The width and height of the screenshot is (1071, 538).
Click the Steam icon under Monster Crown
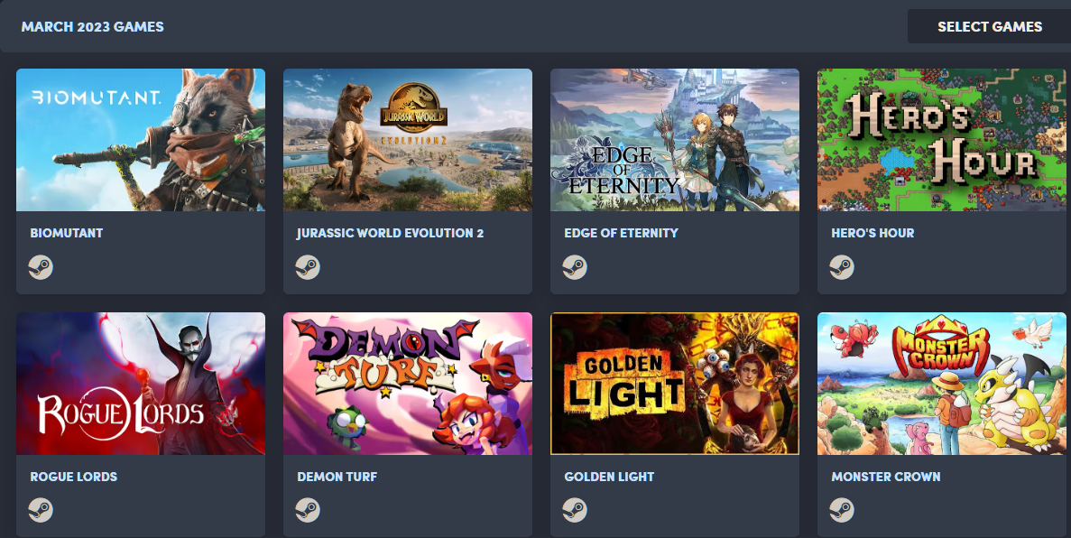842,510
